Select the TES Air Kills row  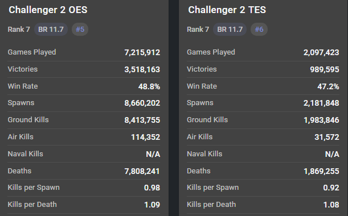[263, 137]
